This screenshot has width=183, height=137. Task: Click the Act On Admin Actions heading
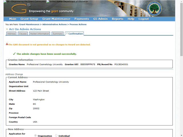[25, 29]
